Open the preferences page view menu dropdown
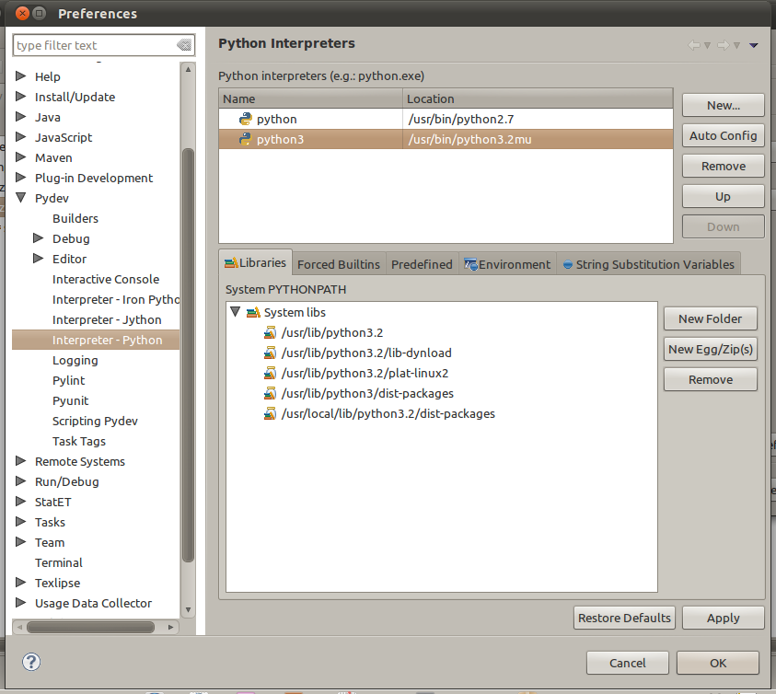This screenshot has width=776, height=694. point(754,45)
